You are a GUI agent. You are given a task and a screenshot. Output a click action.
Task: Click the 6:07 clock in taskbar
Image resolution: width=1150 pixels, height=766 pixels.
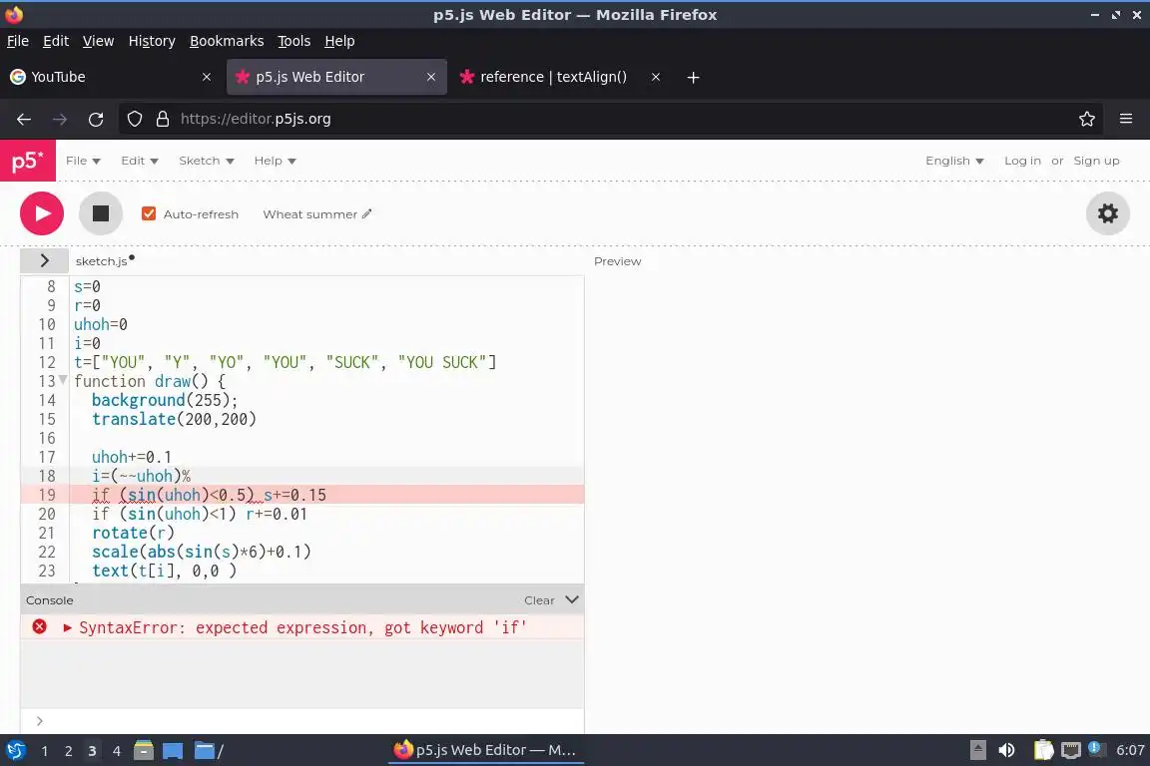[x=1130, y=750]
